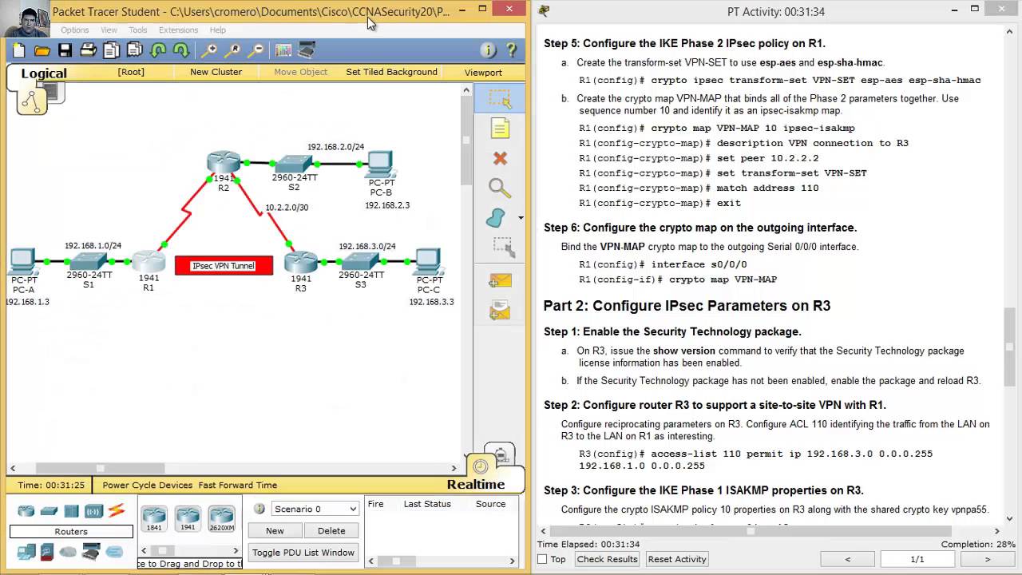Open the Extensions menu
This screenshot has width=1022, height=575.
coord(178,30)
